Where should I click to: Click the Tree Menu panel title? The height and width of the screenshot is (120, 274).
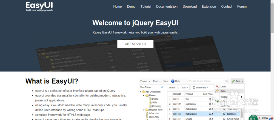(x=145, y=87)
